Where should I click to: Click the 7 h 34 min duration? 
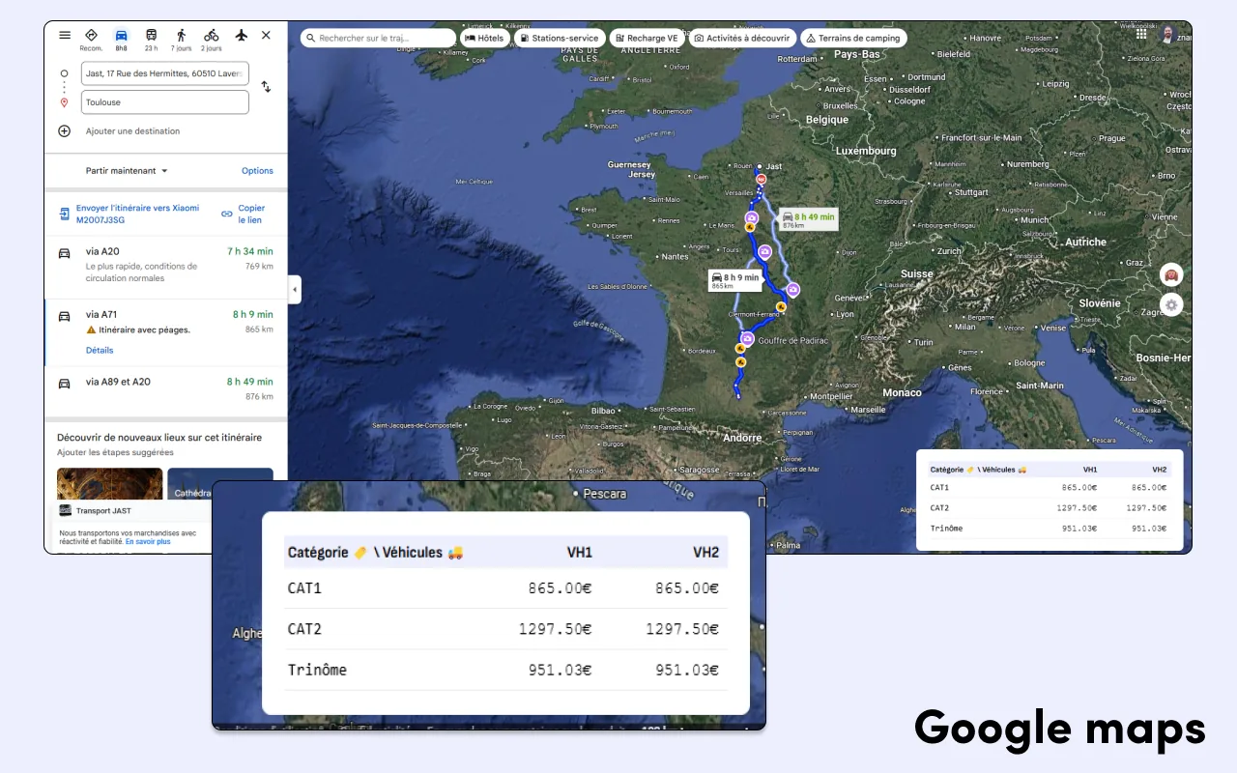pos(250,251)
